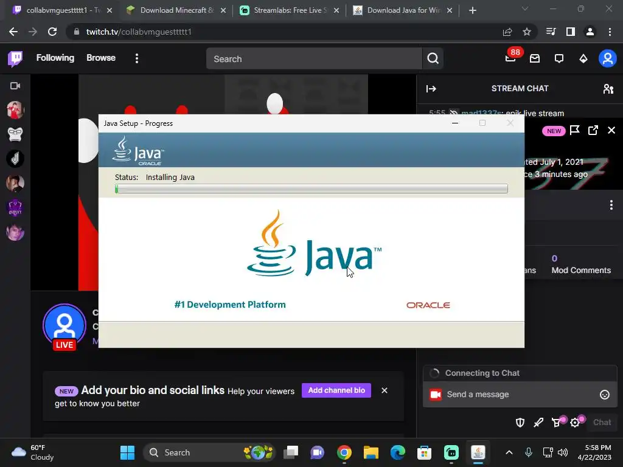This screenshot has height=467, width=623.
Task: Open Chrome tab search chevron
Action: point(525,9)
